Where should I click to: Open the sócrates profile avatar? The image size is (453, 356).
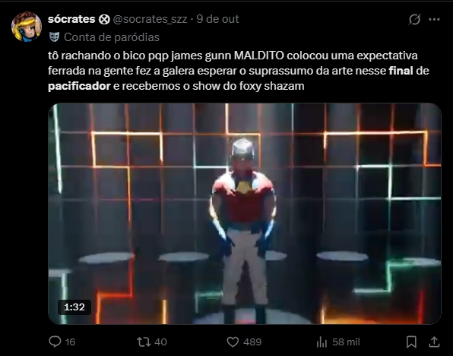click(27, 27)
